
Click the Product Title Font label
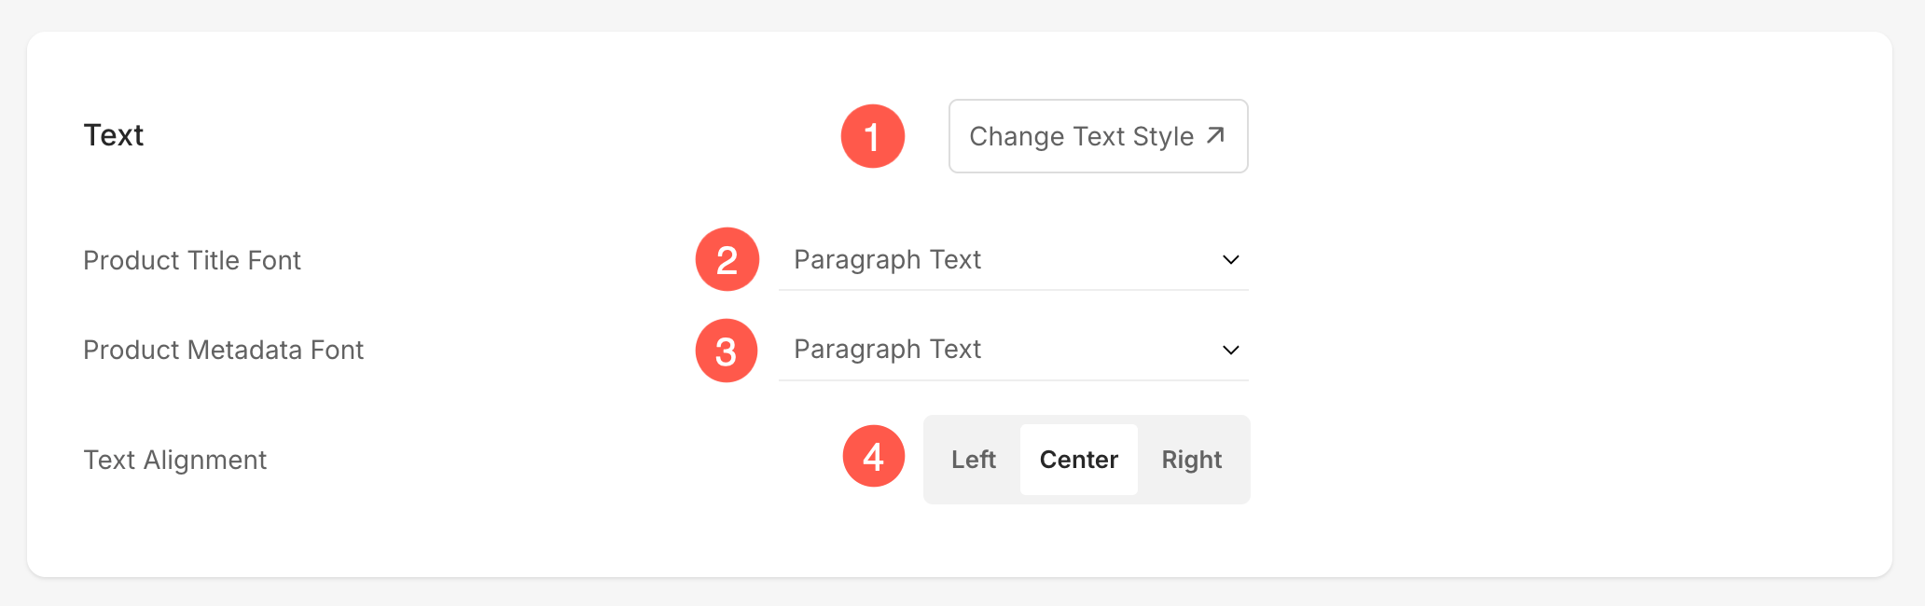click(x=192, y=260)
